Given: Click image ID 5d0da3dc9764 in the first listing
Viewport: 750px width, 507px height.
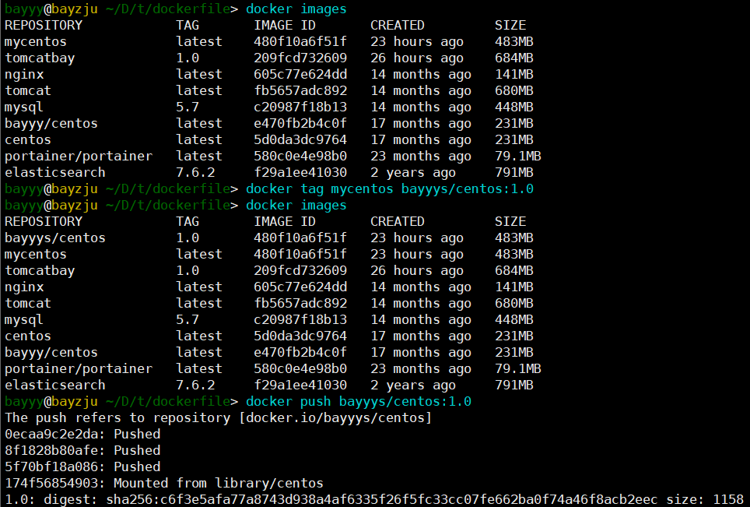Looking at the screenshot, I should coord(300,140).
